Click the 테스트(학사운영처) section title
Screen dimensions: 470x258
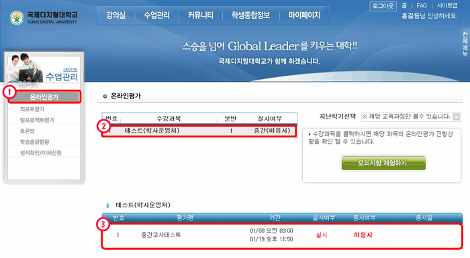point(143,205)
